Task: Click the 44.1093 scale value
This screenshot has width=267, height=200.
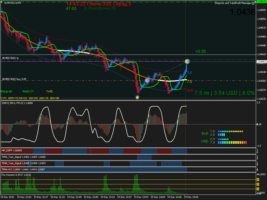Action: click(261, 174)
